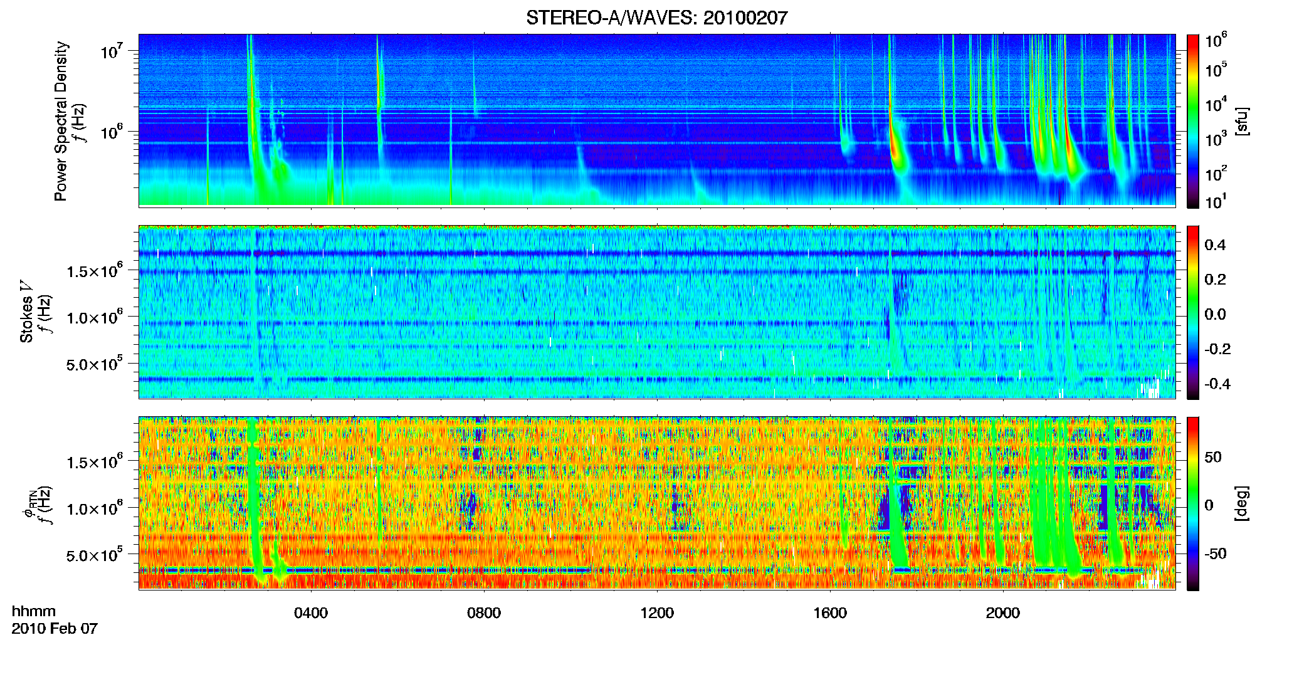
Task: Click 10^3 on the sfu color bar
Action: point(1216,139)
